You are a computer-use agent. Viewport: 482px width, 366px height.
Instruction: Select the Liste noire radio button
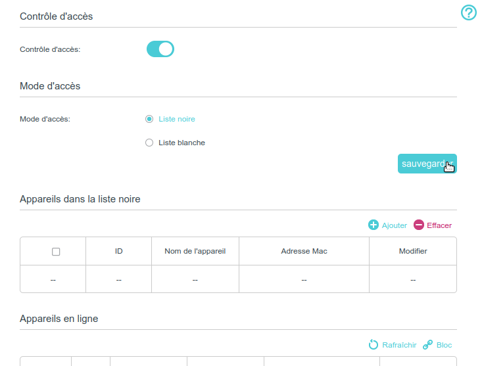149,119
